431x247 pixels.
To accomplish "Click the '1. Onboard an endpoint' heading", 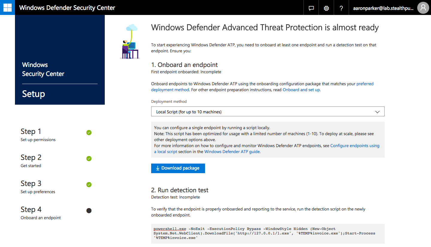I will pos(184,65).
